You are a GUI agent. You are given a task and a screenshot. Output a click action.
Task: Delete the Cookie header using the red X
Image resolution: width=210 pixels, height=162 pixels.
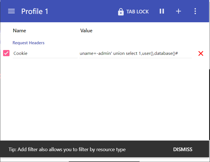pyautogui.click(x=201, y=53)
